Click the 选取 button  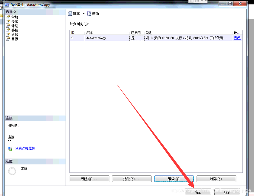tap(132, 179)
